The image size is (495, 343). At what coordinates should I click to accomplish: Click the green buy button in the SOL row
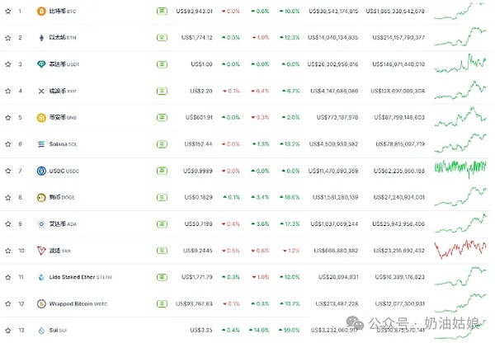(161, 144)
